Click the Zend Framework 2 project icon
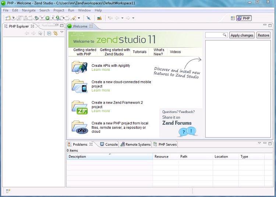The width and height of the screenshot is (276, 197). tap(79, 107)
